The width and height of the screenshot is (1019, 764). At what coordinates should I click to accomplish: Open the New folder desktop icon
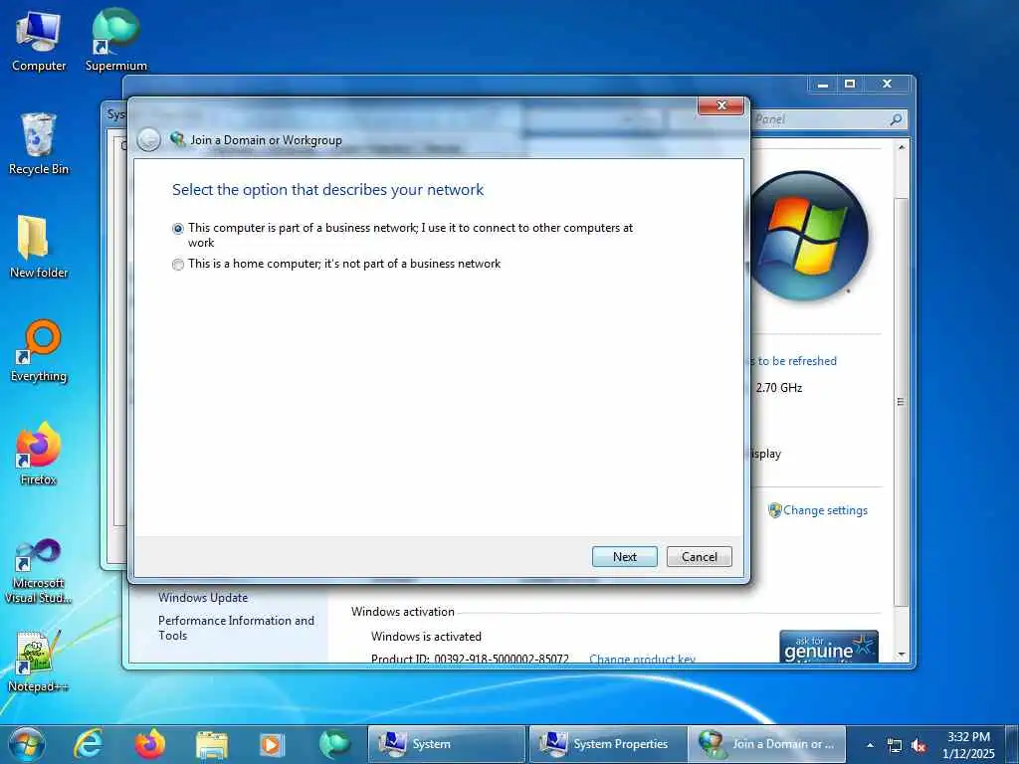pos(39,248)
